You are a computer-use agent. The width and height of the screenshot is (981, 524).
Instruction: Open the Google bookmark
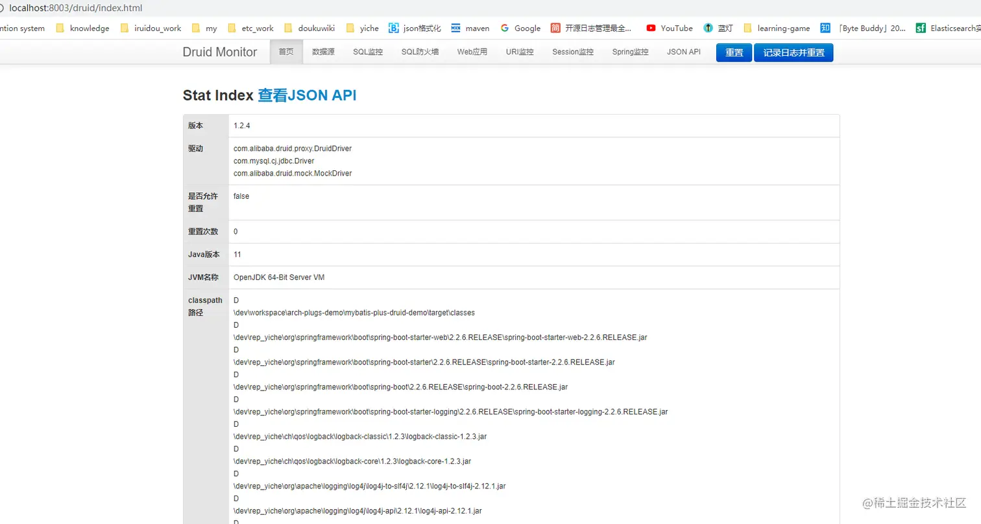point(520,28)
